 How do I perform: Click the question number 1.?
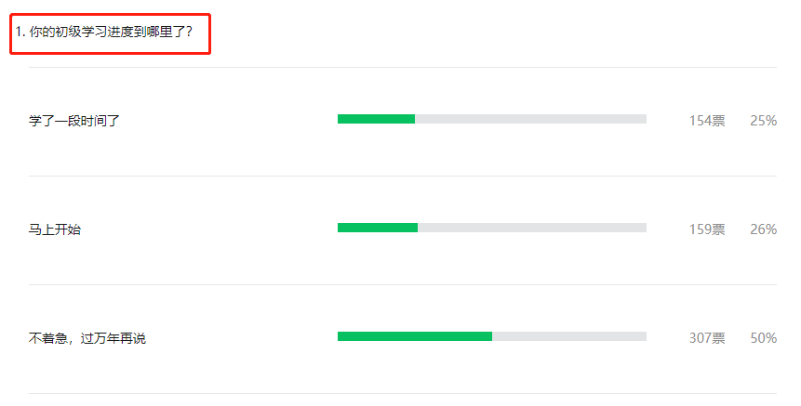click(x=19, y=33)
